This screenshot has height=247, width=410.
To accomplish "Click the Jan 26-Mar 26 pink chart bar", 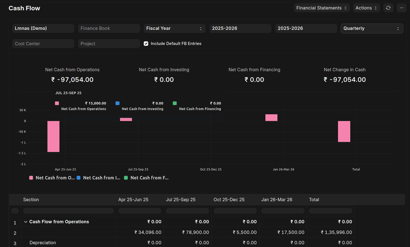I will tap(271, 118).
